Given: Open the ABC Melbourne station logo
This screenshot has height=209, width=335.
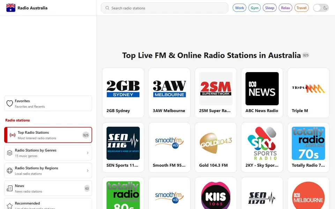Looking at the screenshot, I should 308,195.
